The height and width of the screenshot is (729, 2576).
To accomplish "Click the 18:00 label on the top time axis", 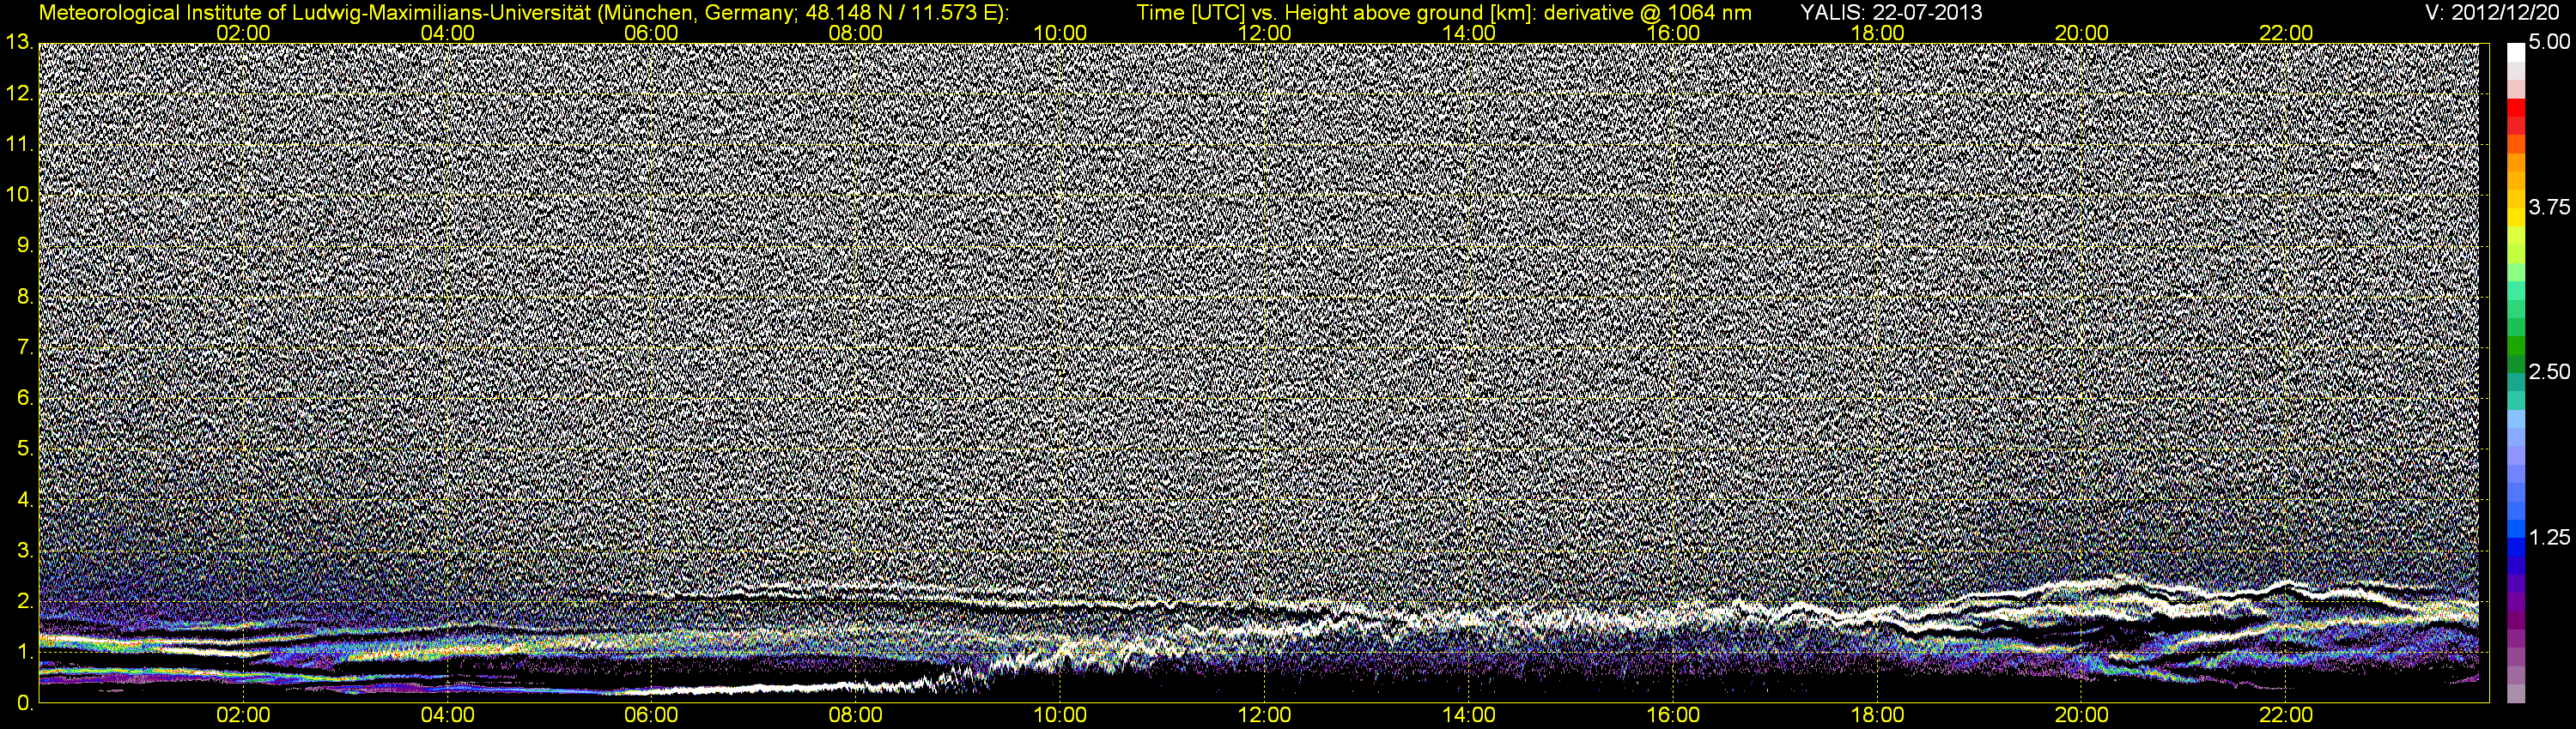I will coord(1877,33).
